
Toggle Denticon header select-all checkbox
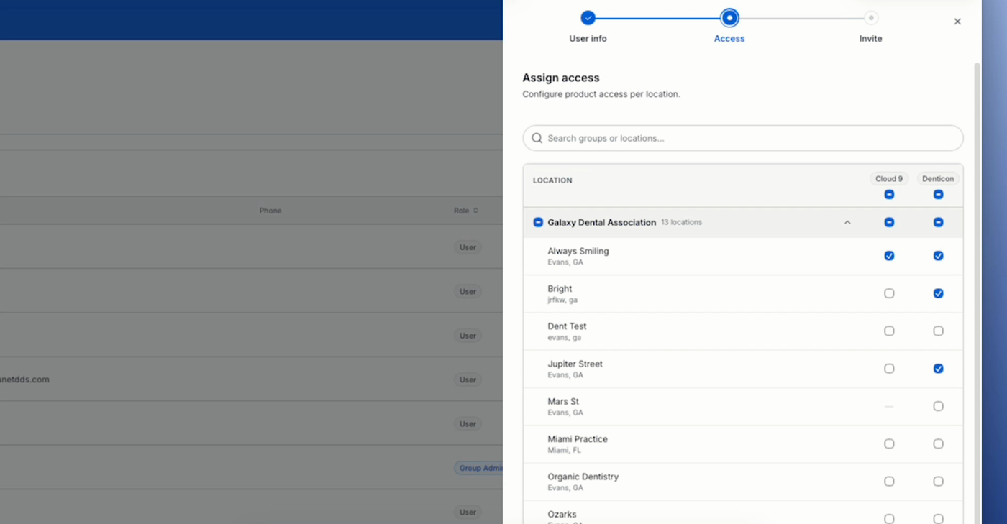(938, 195)
